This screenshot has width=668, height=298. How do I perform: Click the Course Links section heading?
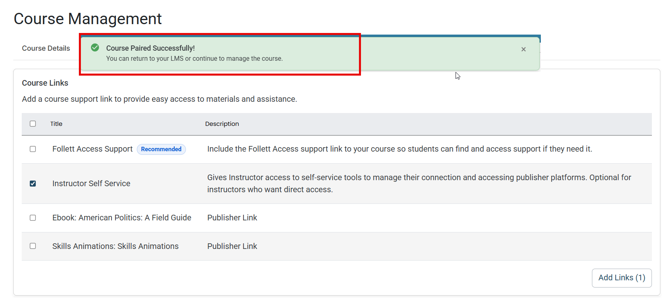click(45, 83)
